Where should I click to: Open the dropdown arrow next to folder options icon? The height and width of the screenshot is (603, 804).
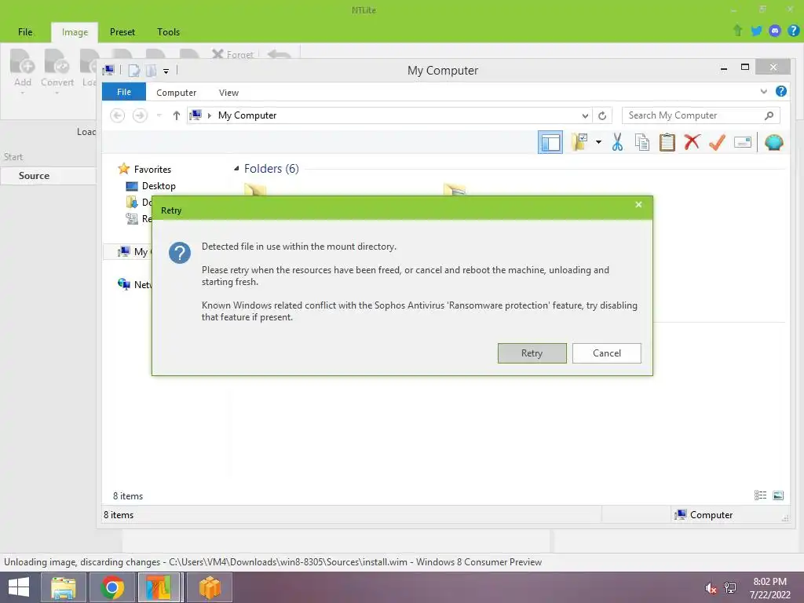pyautogui.click(x=598, y=142)
